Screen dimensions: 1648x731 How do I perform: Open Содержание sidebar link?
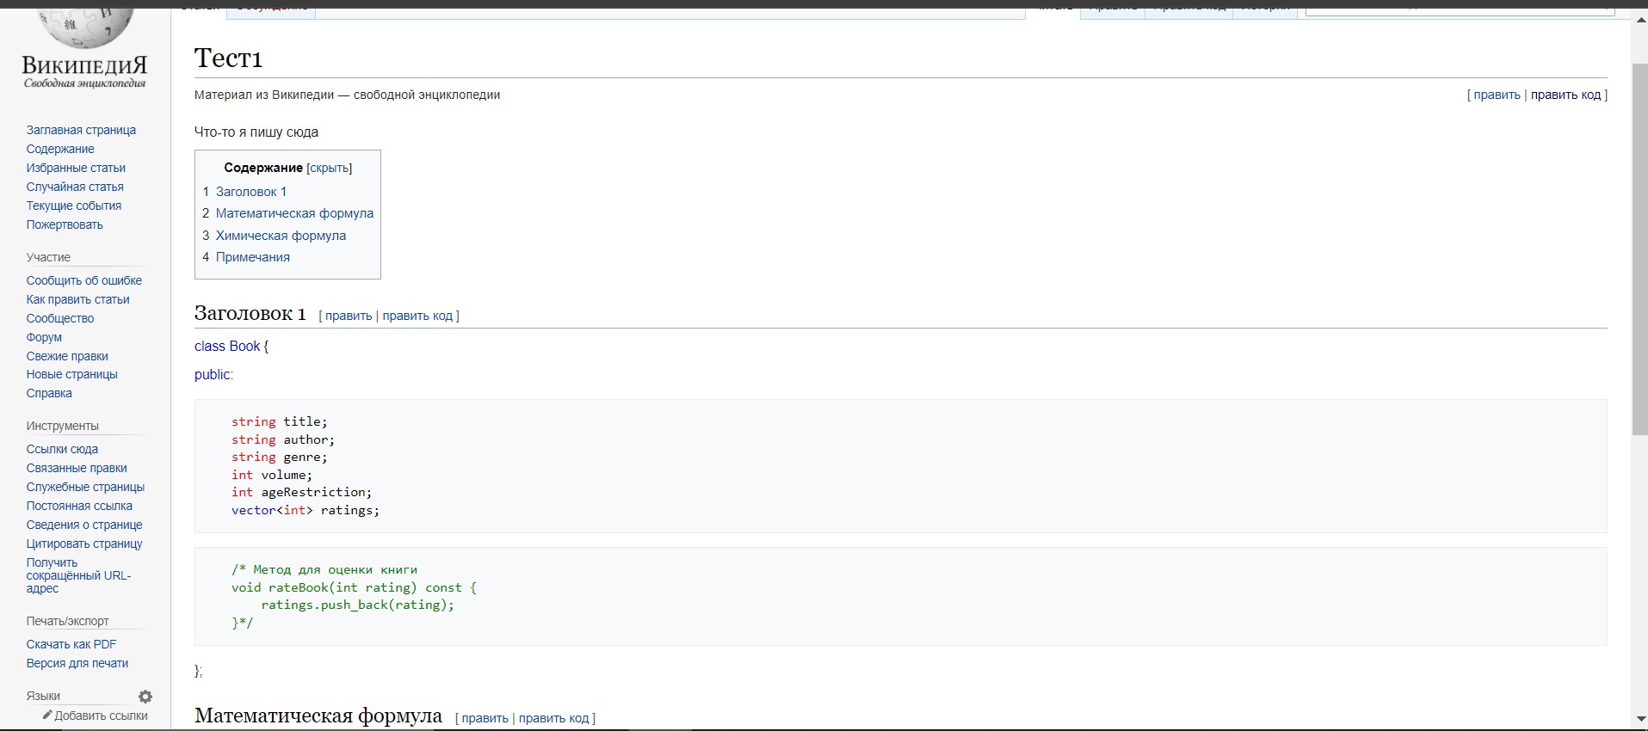(x=60, y=149)
